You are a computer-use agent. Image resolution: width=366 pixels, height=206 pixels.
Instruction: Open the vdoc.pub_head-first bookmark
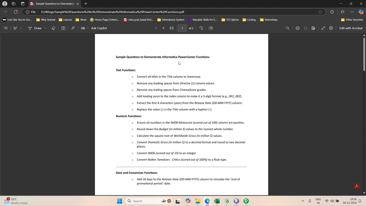pos(139,20)
